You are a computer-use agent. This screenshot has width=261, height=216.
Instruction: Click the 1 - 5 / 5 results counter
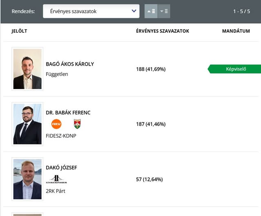pos(241,11)
